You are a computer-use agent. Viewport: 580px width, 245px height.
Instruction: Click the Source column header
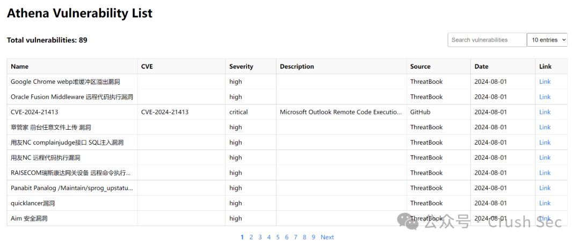coord(439,66)
